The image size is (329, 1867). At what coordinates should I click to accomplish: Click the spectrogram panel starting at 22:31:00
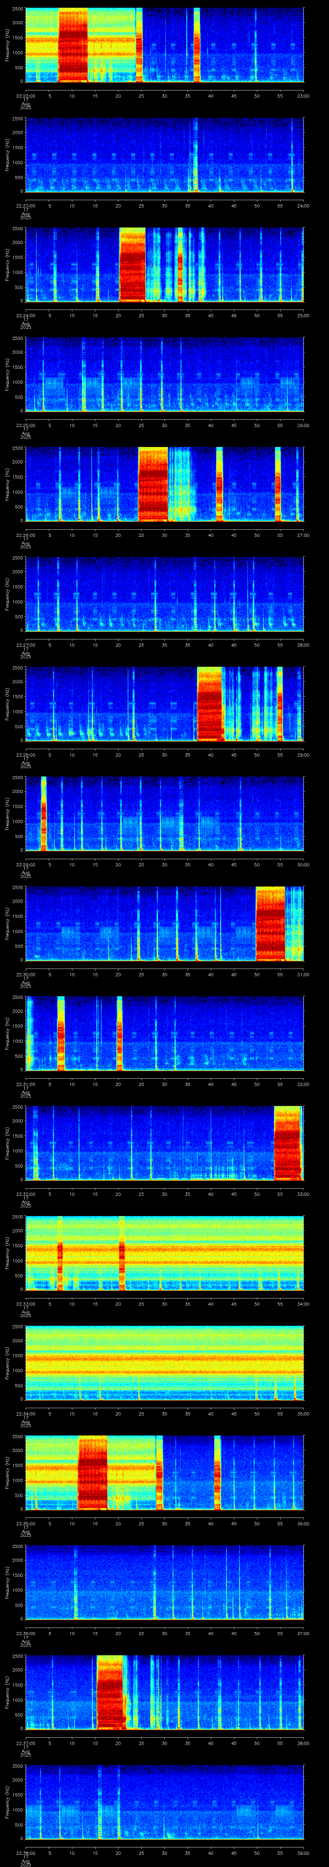(x=165, y=1033)
